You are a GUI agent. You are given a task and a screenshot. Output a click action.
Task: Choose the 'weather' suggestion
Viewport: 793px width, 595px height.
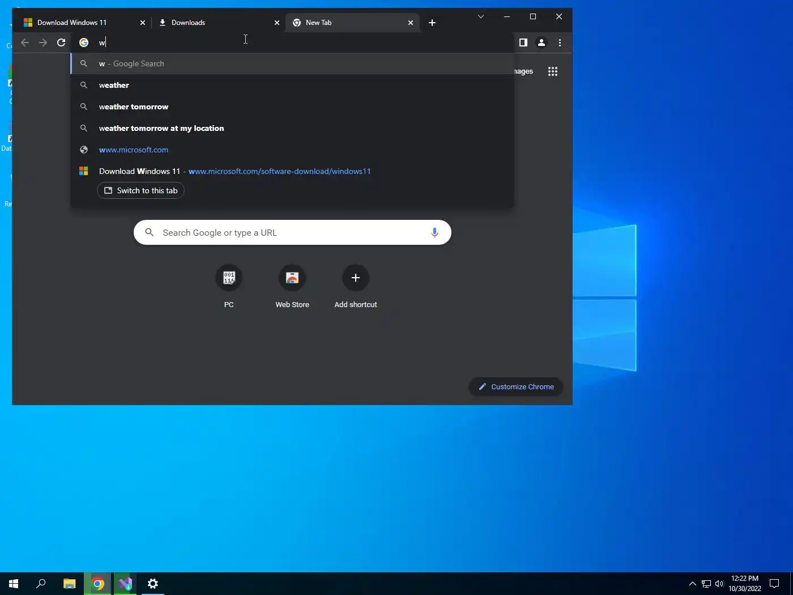point(292,85)
